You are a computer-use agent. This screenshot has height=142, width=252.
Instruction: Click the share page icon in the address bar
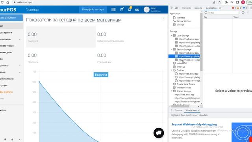(x=214, y=2)
